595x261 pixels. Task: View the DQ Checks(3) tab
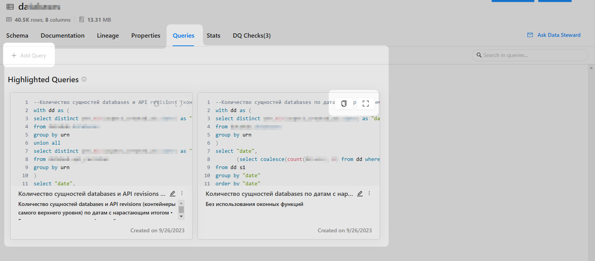[x=251, y=36]
